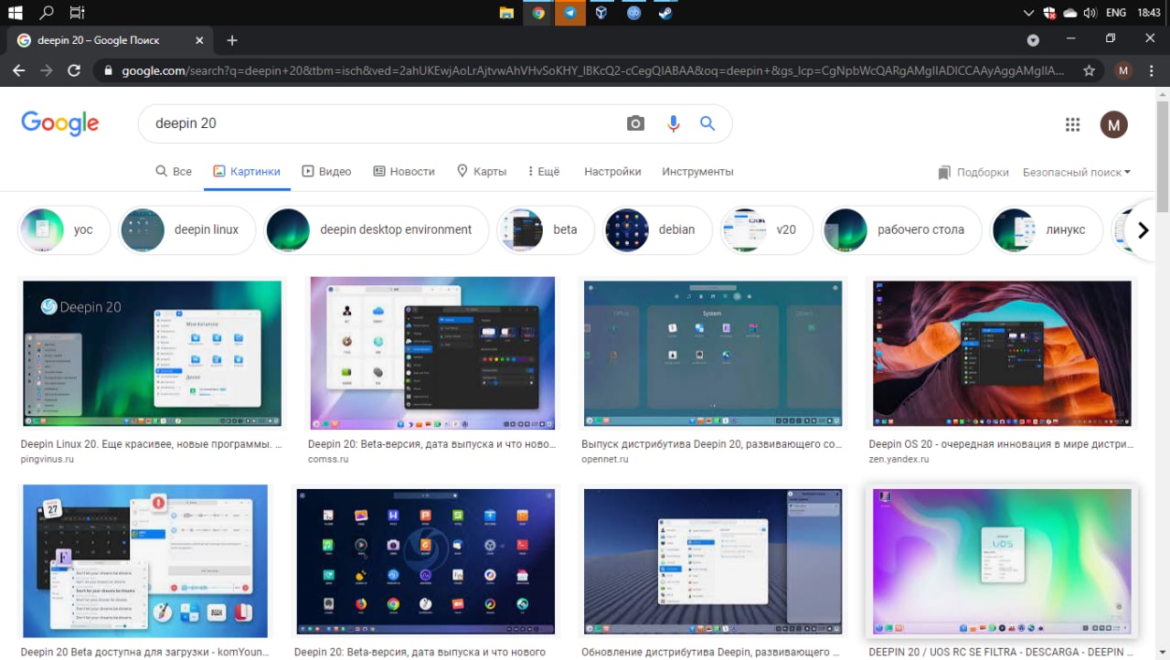
Task: Open the Google apps grid
Action: click(1073, 124)
